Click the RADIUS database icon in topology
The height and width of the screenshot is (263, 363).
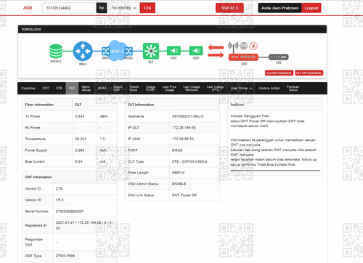click(x=56, y=51)
